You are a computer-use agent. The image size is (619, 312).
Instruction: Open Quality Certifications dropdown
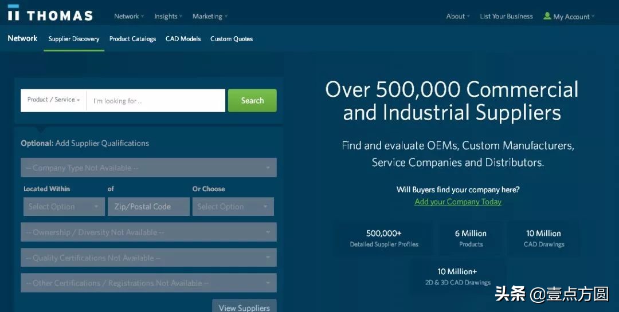[149, 258]
